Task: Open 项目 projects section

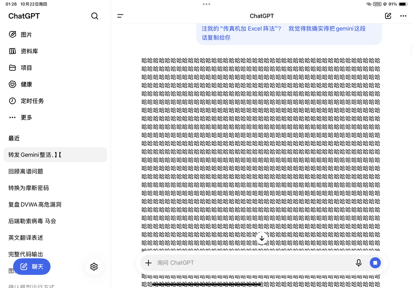Action: [55, 68]
